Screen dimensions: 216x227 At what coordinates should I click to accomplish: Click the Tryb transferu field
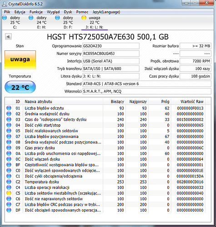pyautogui.click(x=111, y=69)
